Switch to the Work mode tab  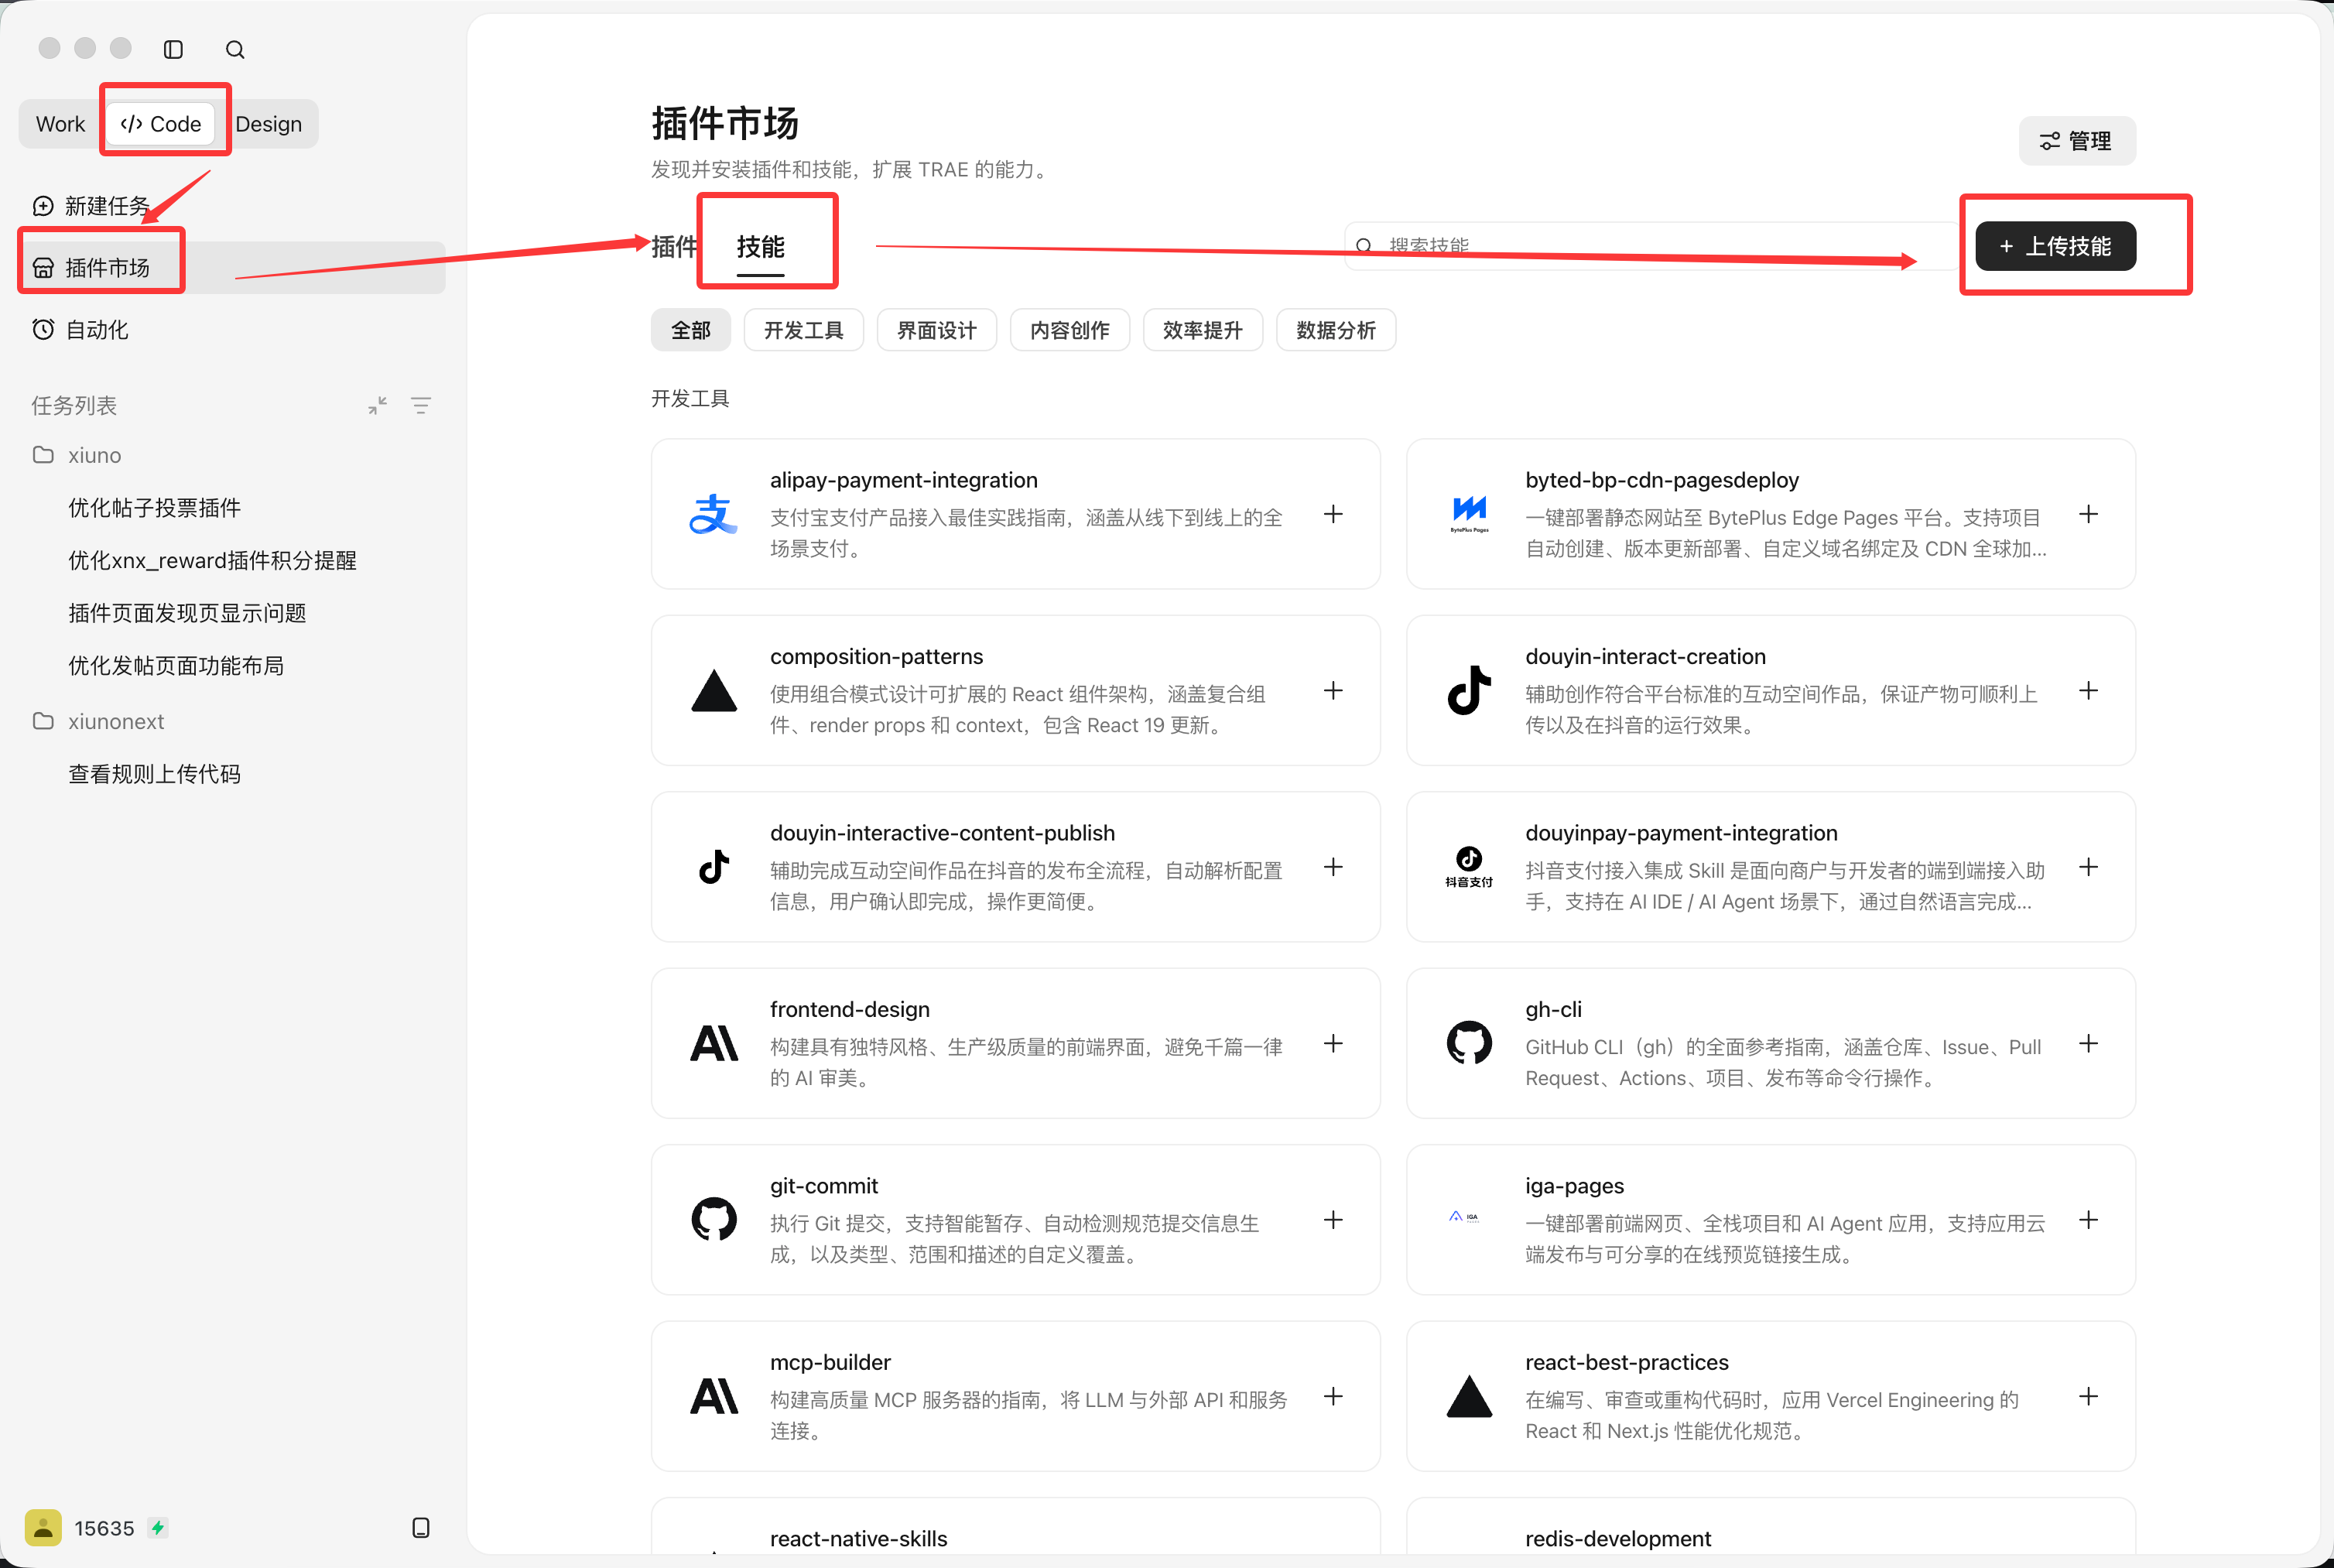61,124
